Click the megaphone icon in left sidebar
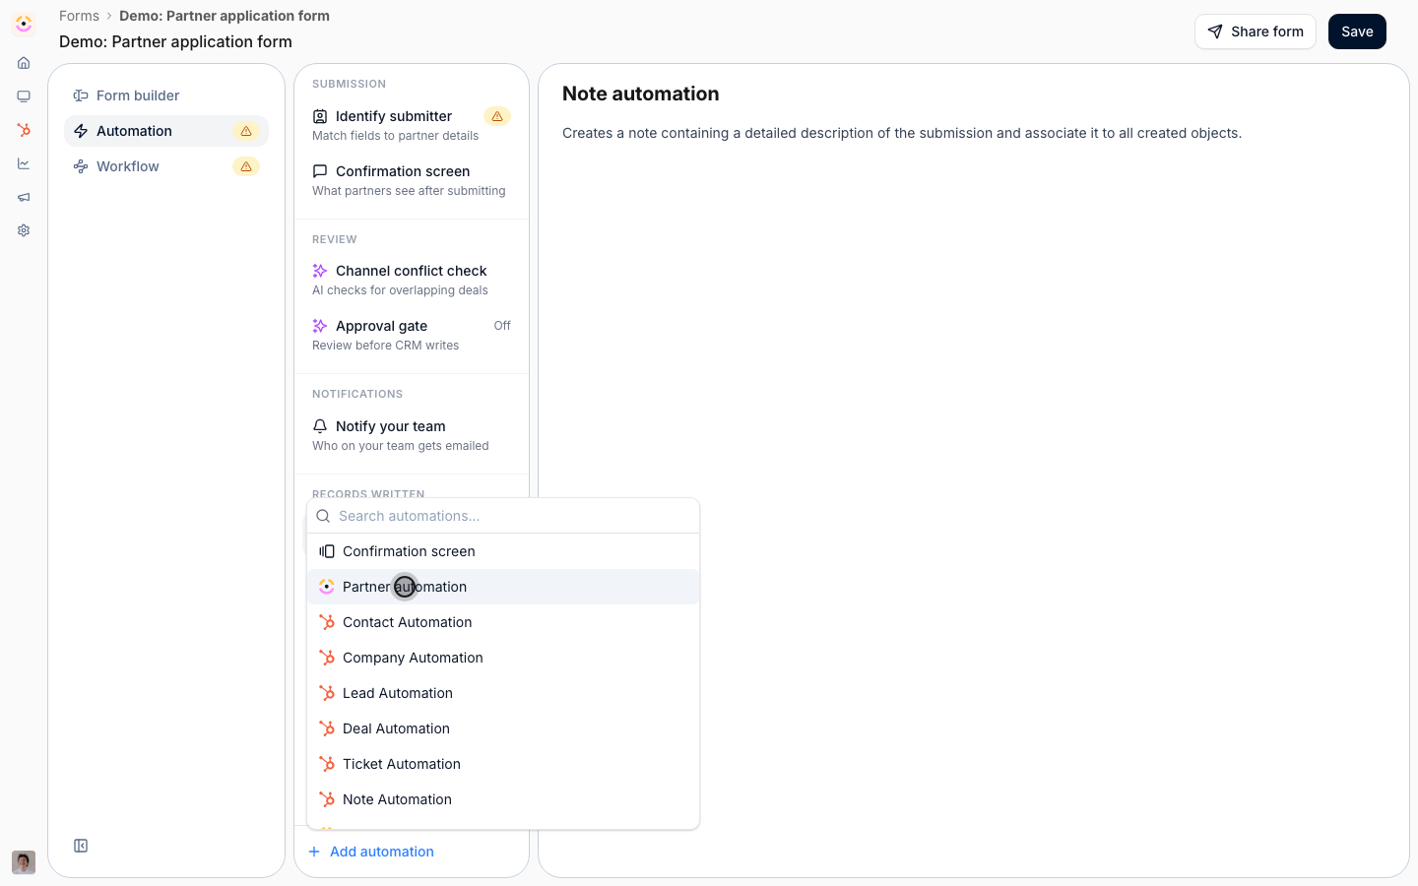 [24, 197]
